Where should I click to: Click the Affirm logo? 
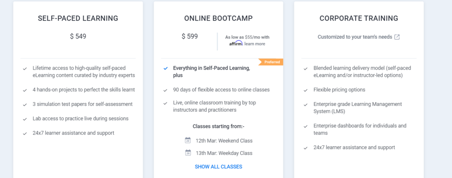[x=236, y=44]
